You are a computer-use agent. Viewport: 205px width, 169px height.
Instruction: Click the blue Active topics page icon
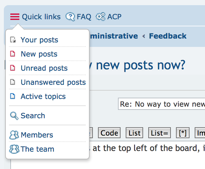pos(13,96)
